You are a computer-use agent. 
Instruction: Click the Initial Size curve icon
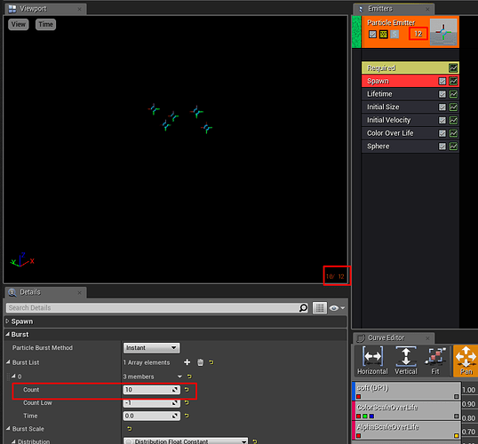[453, 107]
